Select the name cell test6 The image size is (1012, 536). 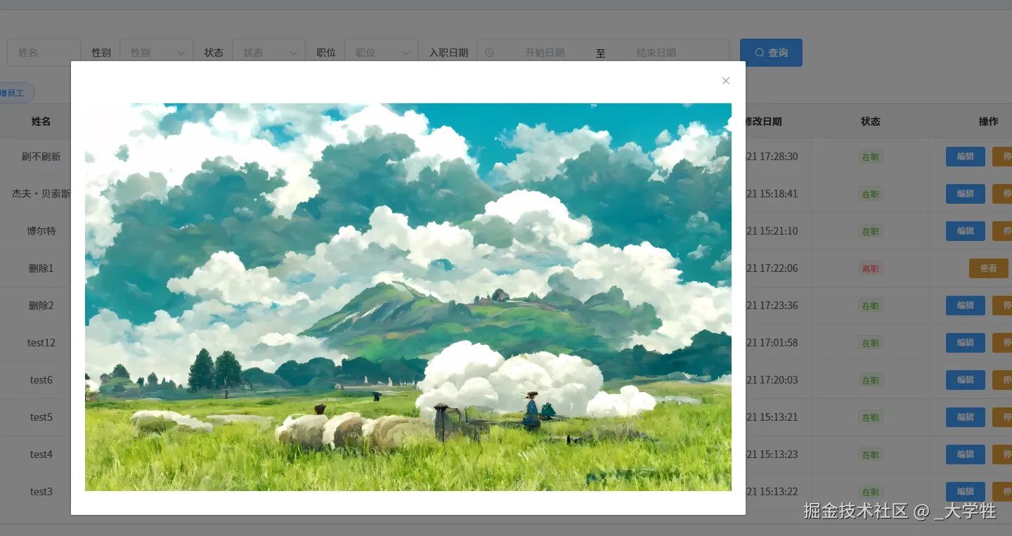(41, 380)
